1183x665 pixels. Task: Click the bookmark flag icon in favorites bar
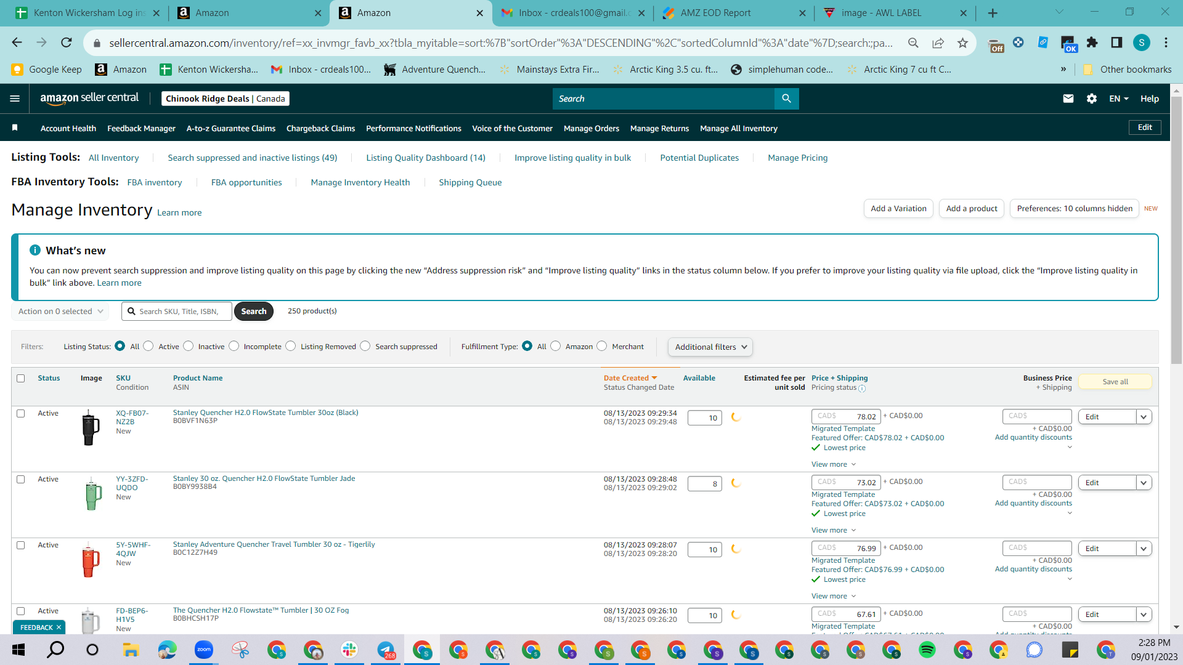(x=15, y=128)
